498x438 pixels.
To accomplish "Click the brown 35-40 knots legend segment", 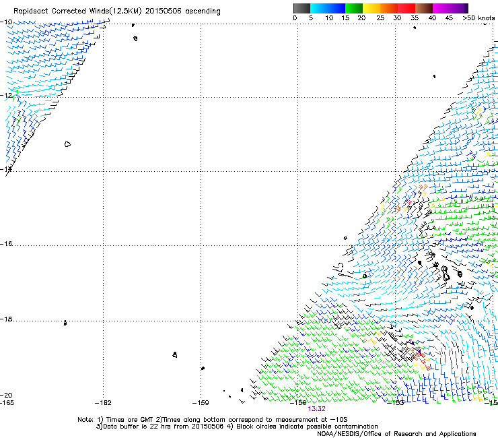I will 424,8.
